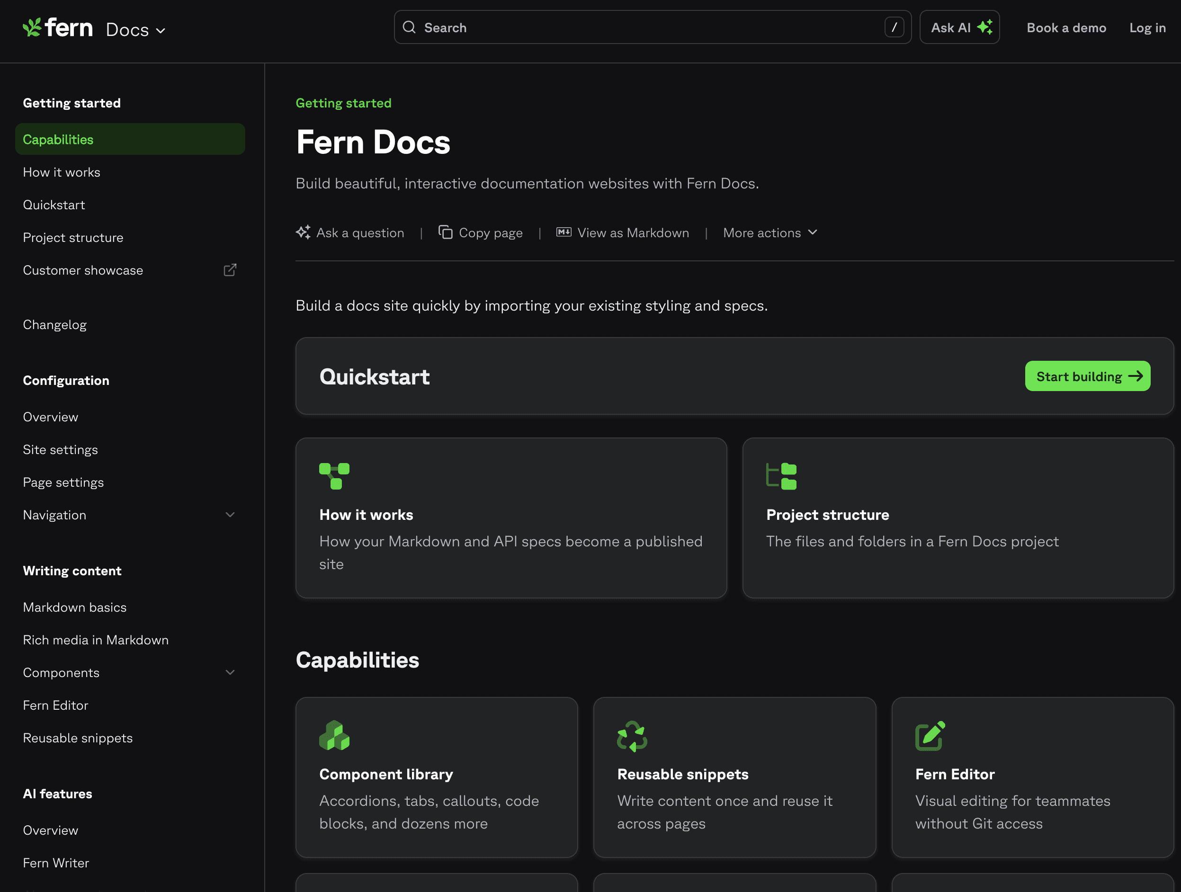Click View as Markdown action

[x=623, y=233]
